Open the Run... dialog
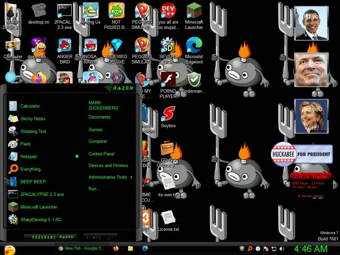340x255 pixels. pyautogui.click(x=94, y=189)
